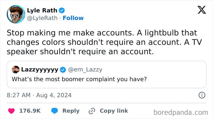Click the Copy link text
The height and width of the screenshot is (119, 213).
(114, 111)
